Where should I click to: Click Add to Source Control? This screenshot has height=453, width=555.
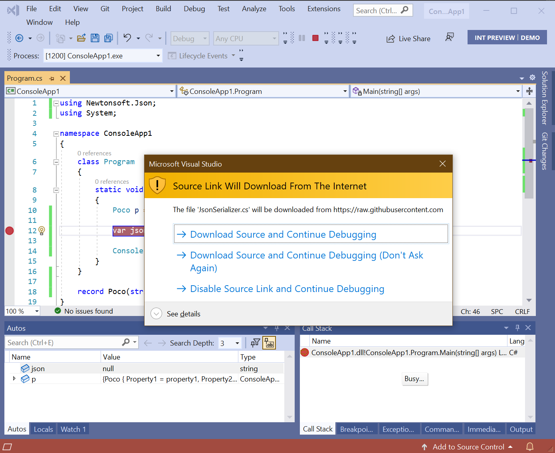click(467, 447)
